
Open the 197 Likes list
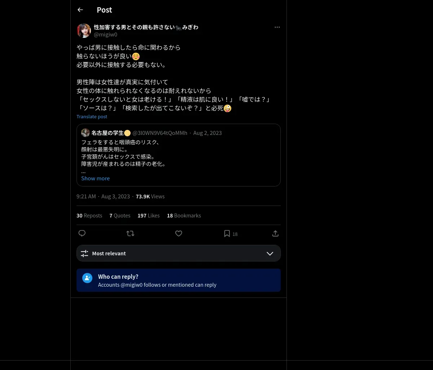click(148, 216)
